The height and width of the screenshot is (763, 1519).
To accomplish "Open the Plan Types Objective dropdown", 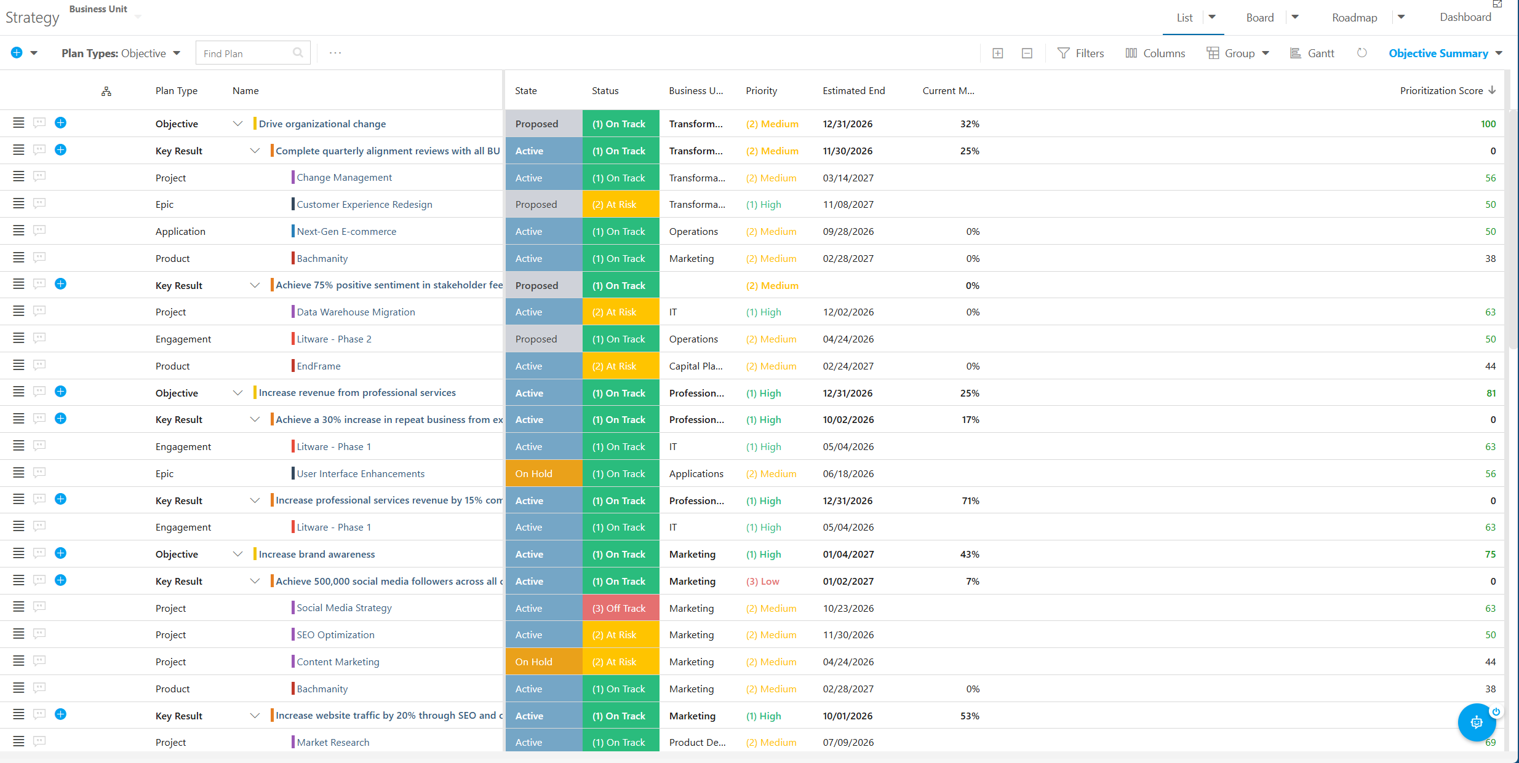I will pos(121,53).
